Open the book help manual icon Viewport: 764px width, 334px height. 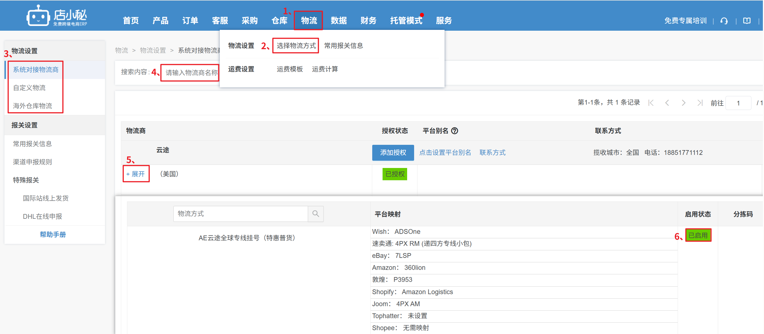[x=746, y=21]
